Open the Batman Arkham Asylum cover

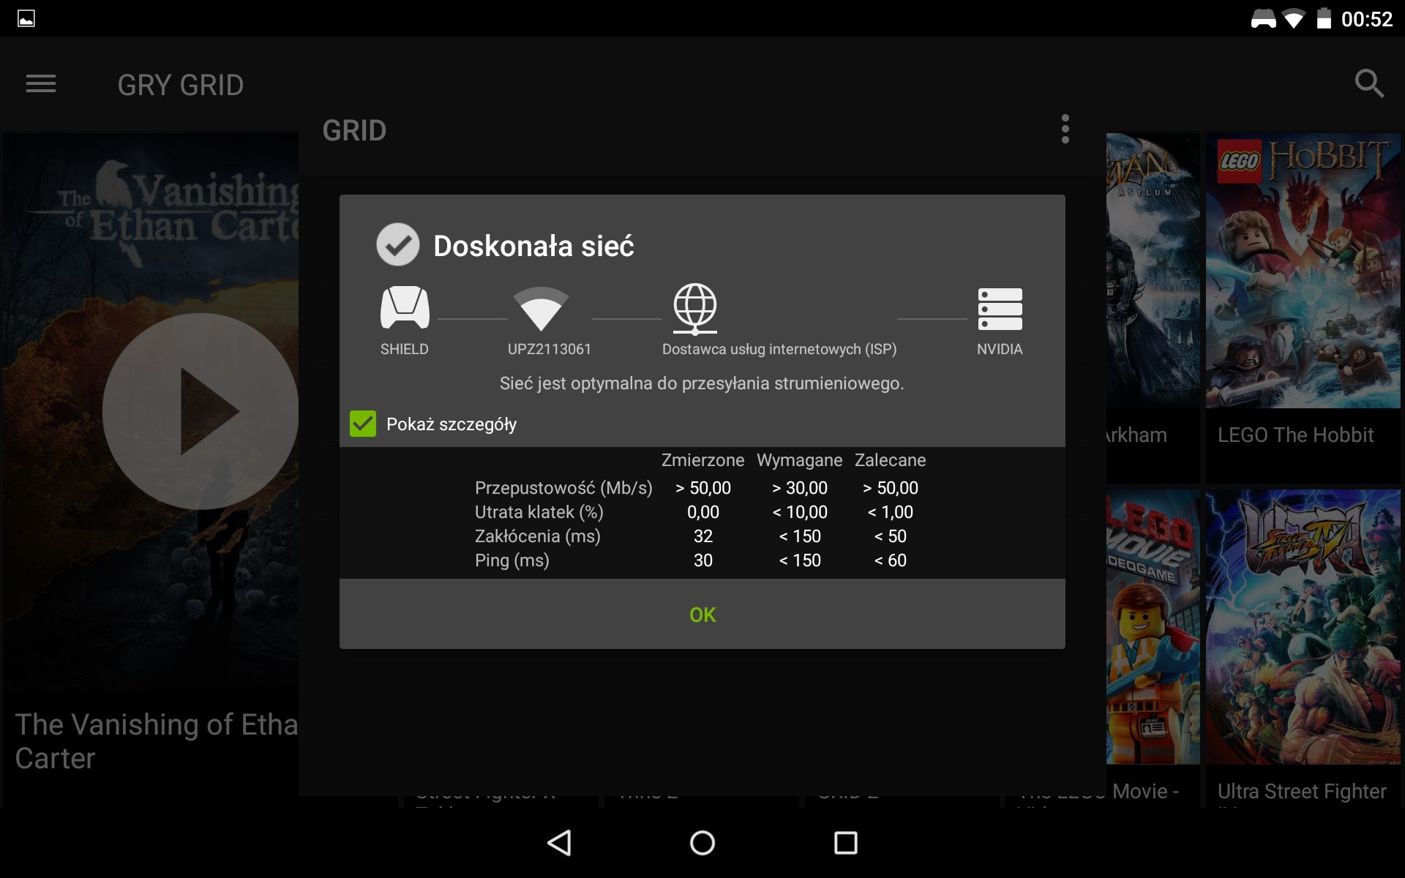pyautogui.click(x=1153, y=271)
